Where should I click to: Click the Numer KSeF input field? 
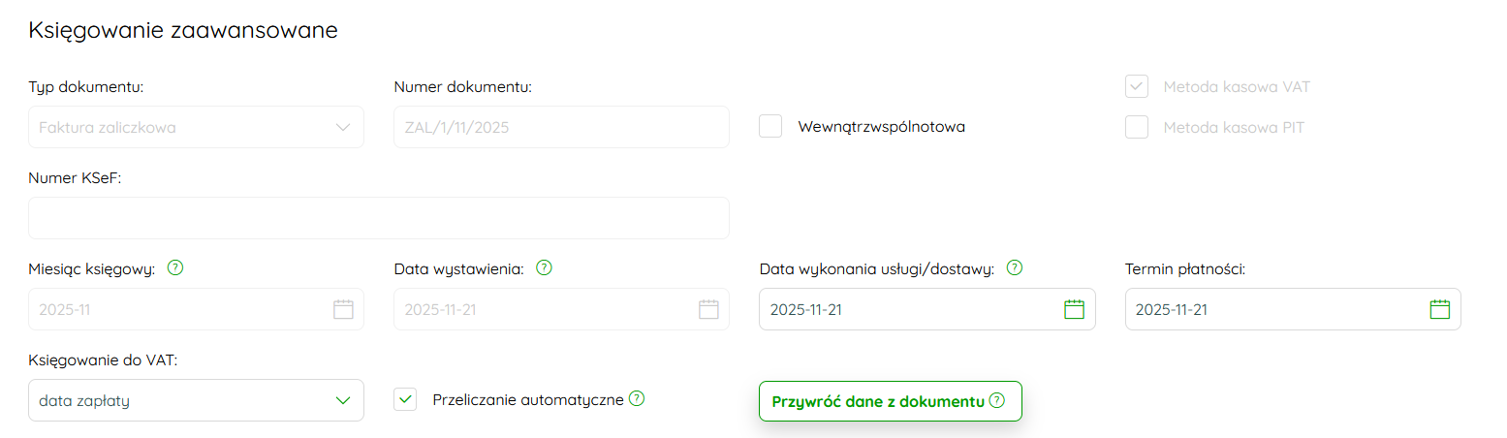click(378, 218)
